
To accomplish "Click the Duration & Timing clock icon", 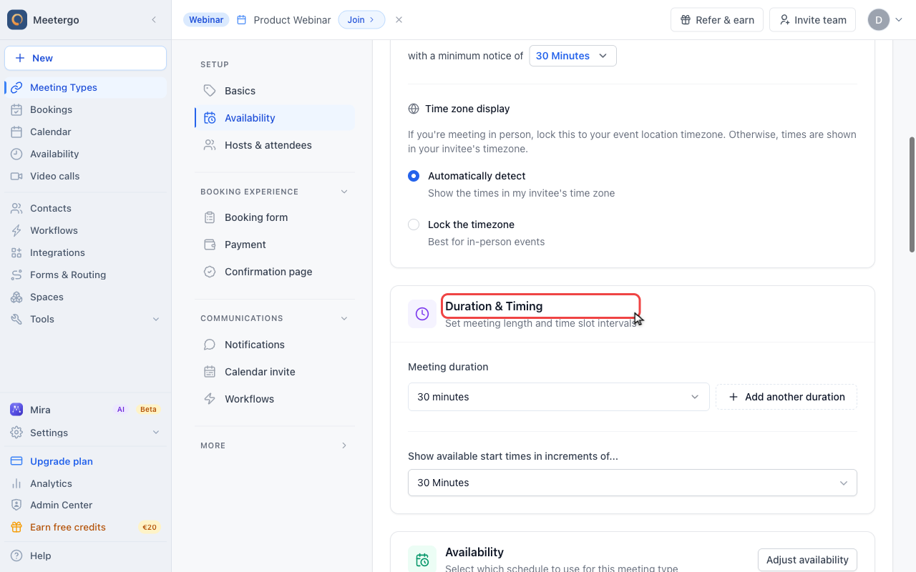I will (x=422, y=314).
